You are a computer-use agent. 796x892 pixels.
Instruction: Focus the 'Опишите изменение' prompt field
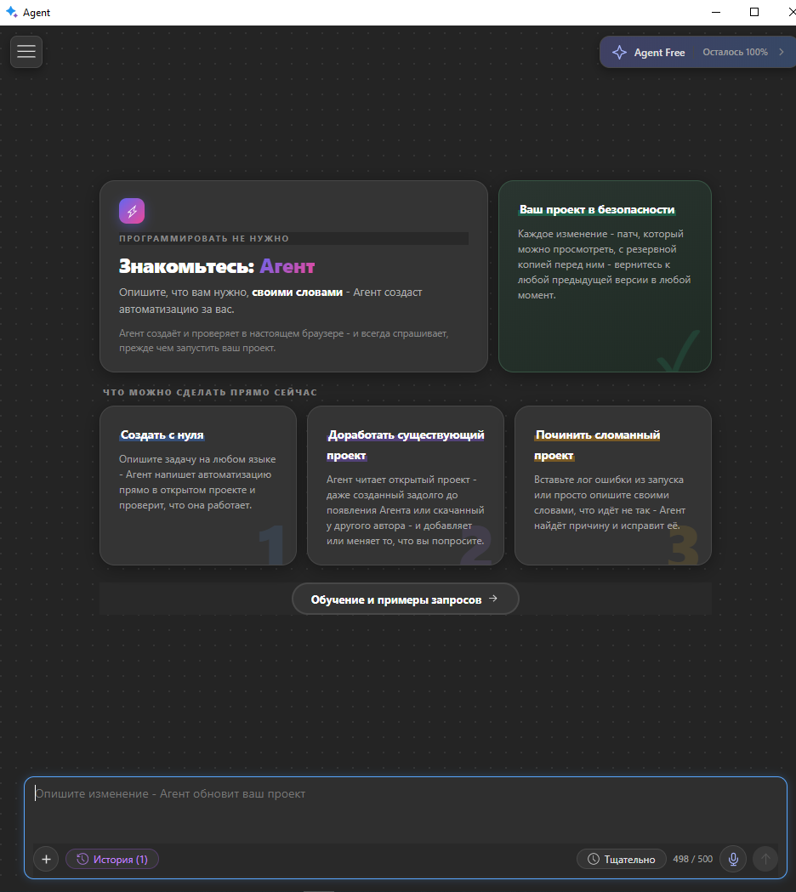[405, 810]
